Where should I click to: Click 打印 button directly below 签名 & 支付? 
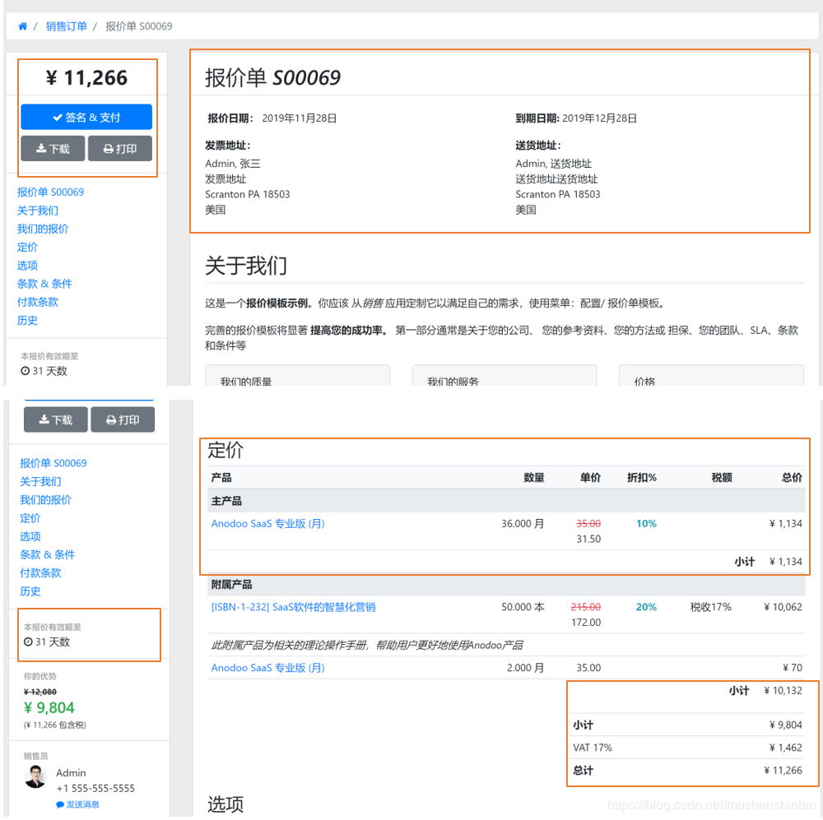pyautogui.click(x=119, y=149)
